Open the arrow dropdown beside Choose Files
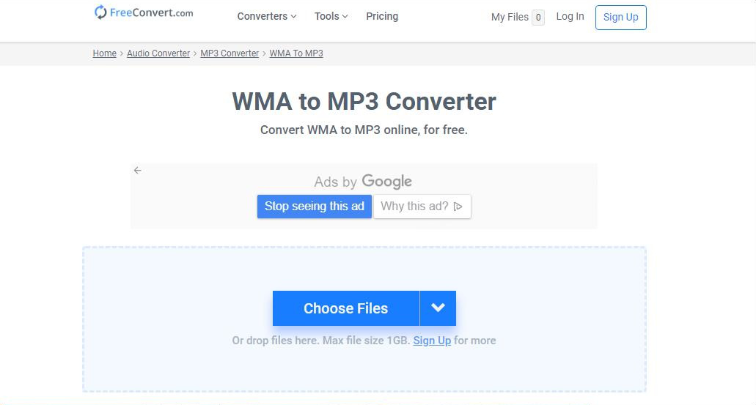 (x=438, y=308)
